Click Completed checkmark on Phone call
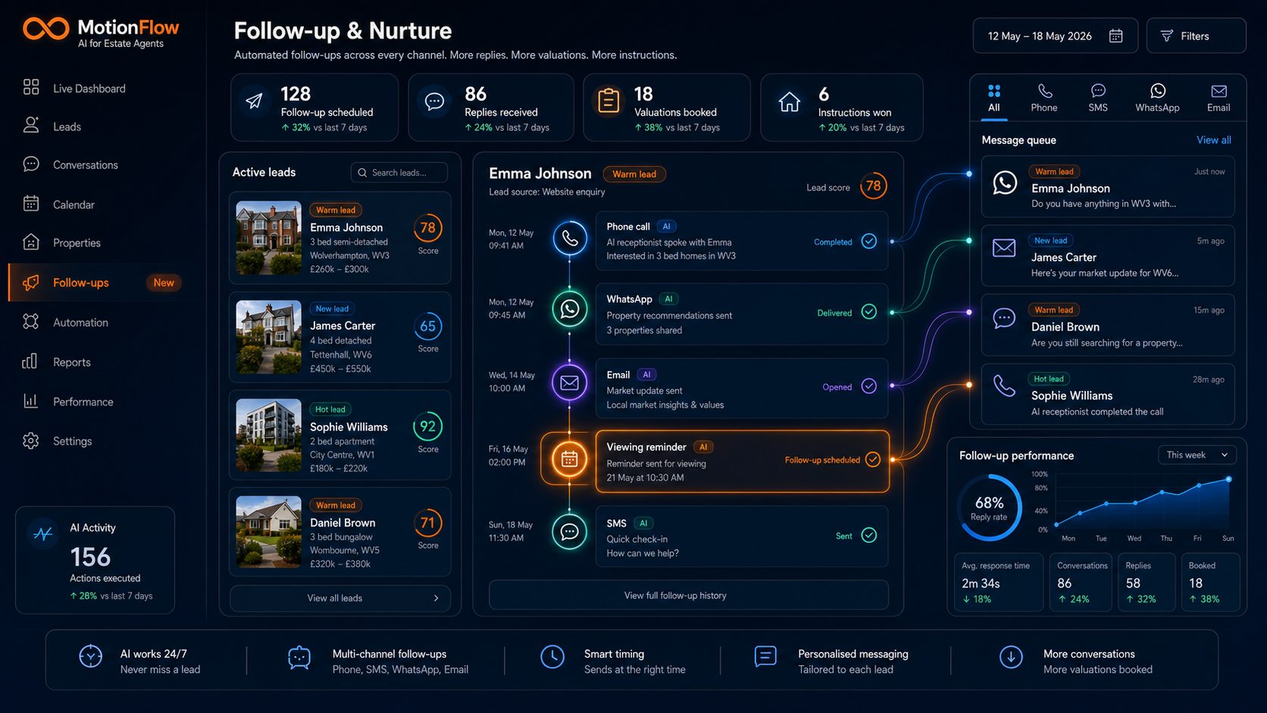Screen dimensions: 1267x713 tap(869, 241)
